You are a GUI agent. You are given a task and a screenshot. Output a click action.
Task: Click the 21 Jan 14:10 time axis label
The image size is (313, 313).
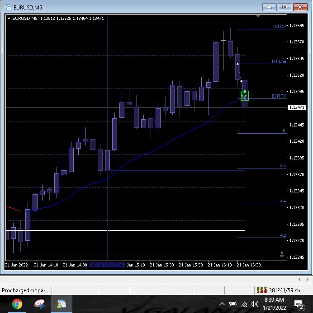[x=46, y=265]
